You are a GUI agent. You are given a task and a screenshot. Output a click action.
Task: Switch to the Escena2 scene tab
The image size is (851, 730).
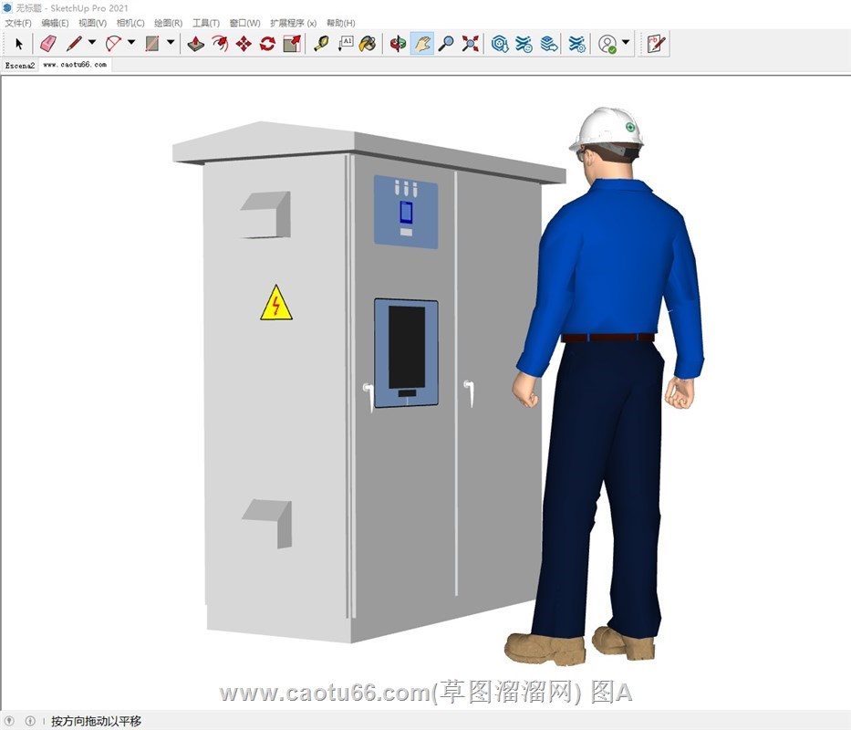[x=19, y=65]
